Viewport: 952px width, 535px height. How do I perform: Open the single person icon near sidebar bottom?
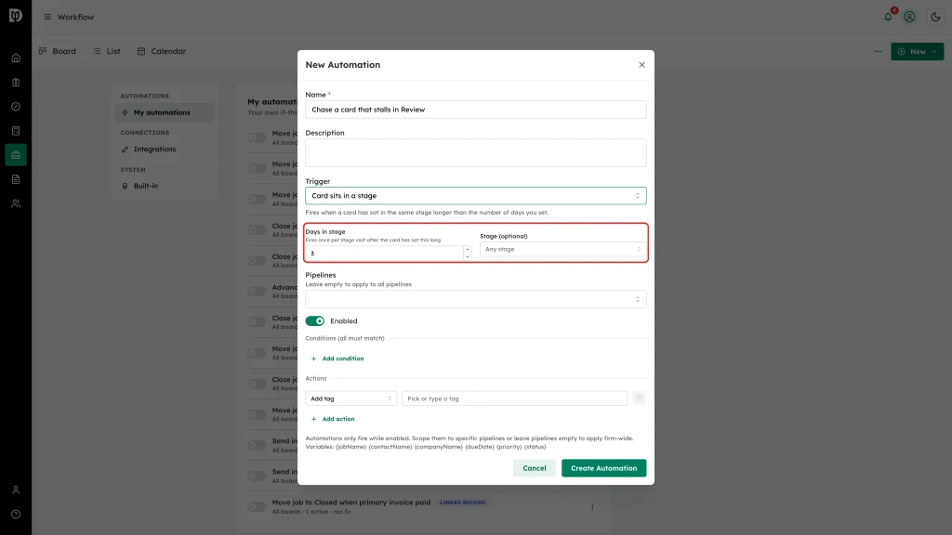click(x=16, y=490)
